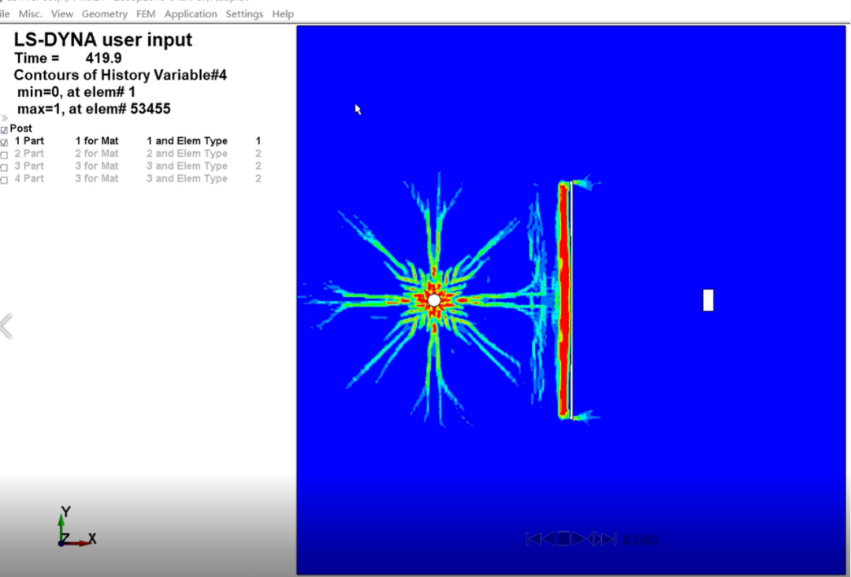Click the left arrow on panel edge
Screen dimensions: 851x577
(6, 326)
